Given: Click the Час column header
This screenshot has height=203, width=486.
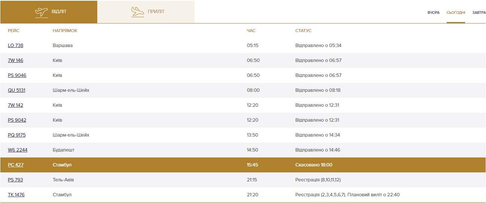Looking at the screenshot, I should pyautogui.click(x=251, y=31).
